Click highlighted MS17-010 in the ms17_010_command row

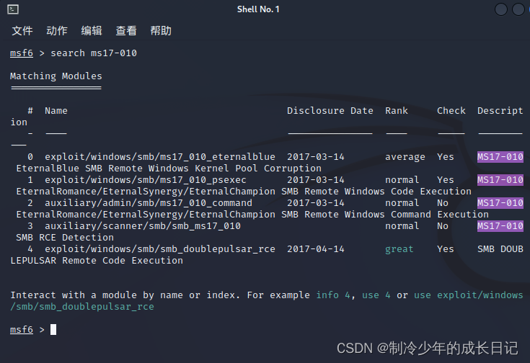pos(500,202)
